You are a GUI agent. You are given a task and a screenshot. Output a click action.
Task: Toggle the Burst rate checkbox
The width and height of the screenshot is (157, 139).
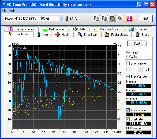(128, 119)
